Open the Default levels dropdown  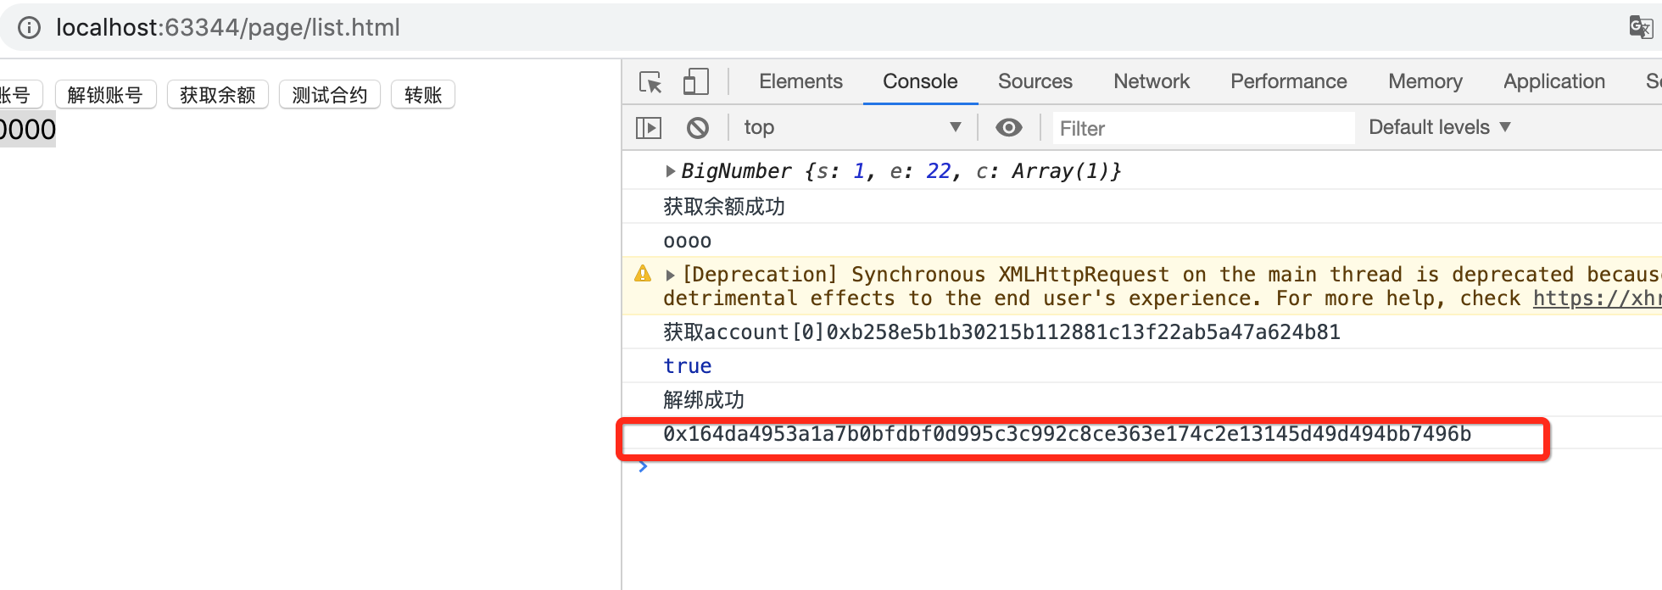pos(1440,127)
